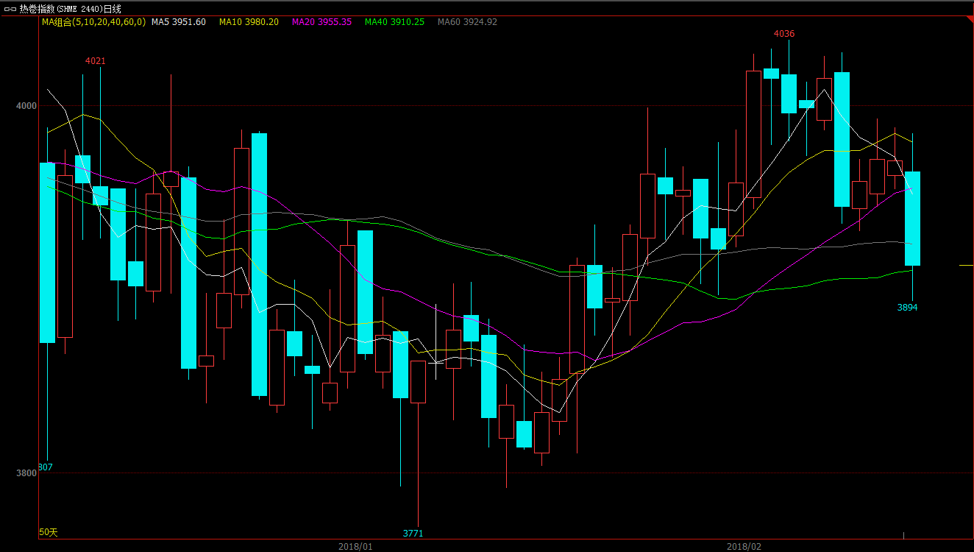The width and height of the screenshot is (974, 552).
Task: Click the 2018/02 date axis label
Action: pos(744,546)
